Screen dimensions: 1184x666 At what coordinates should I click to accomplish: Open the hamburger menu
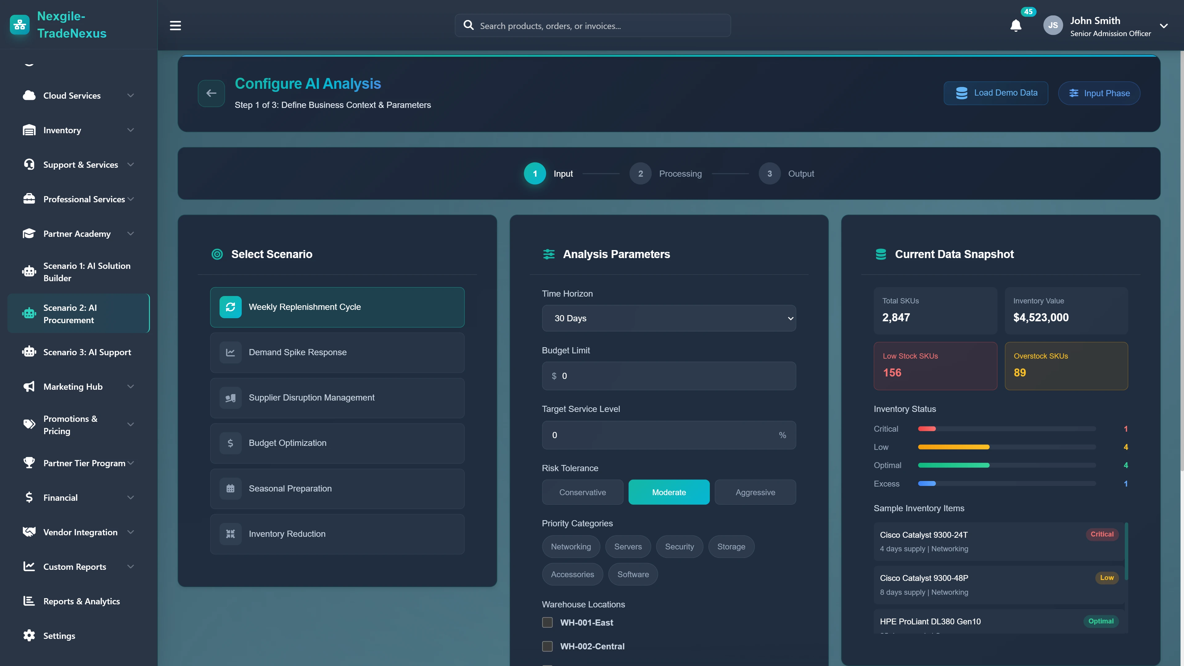(175, 25)
